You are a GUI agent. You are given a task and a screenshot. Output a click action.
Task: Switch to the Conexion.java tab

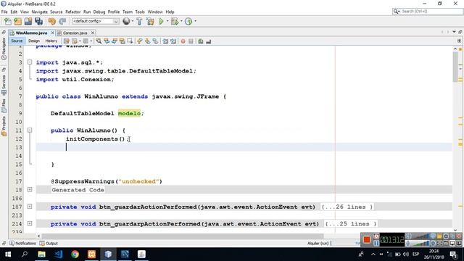coord(75,33)
